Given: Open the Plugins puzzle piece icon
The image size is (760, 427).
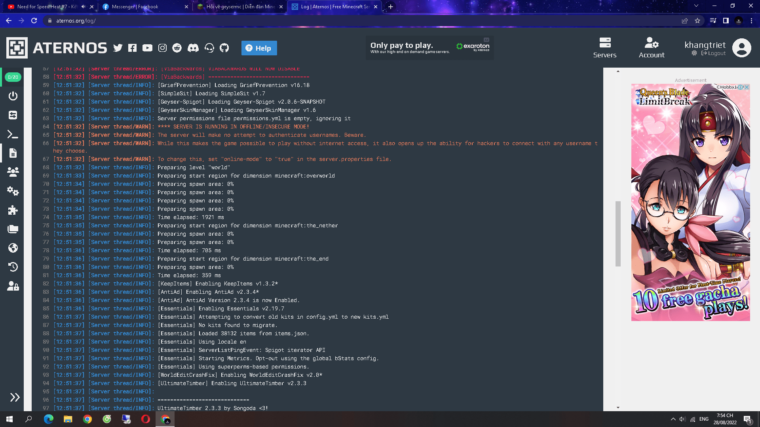Looking at the screenshot, I should coord(13,210).
